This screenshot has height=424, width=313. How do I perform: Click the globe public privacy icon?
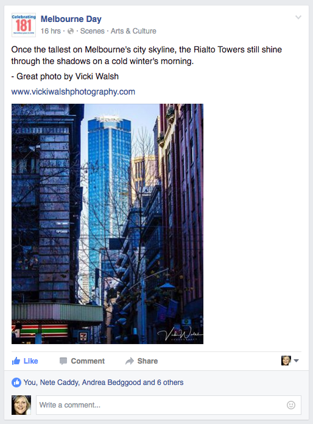71,31
